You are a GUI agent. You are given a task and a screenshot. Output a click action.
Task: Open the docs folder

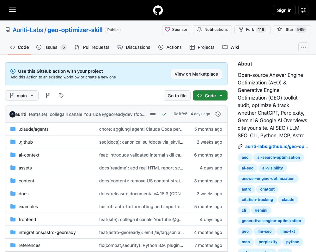coord(24,194)
